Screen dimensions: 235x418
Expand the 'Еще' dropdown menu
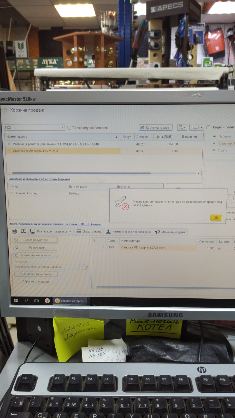(197, 127)
